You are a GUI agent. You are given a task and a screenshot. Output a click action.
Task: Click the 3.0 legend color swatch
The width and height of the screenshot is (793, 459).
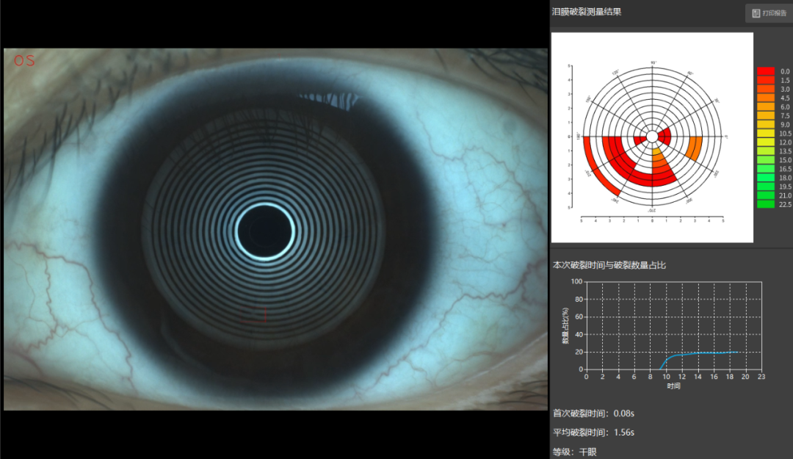pyautogui.click(x=766, y=89)
